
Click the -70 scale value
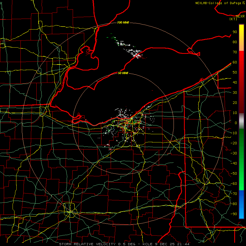point(234,194)
